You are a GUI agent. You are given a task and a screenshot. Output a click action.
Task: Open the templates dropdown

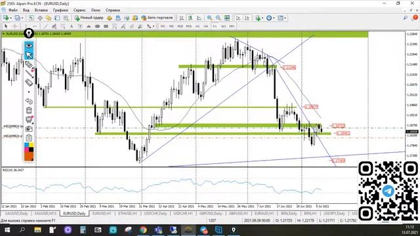pos(282,18)
